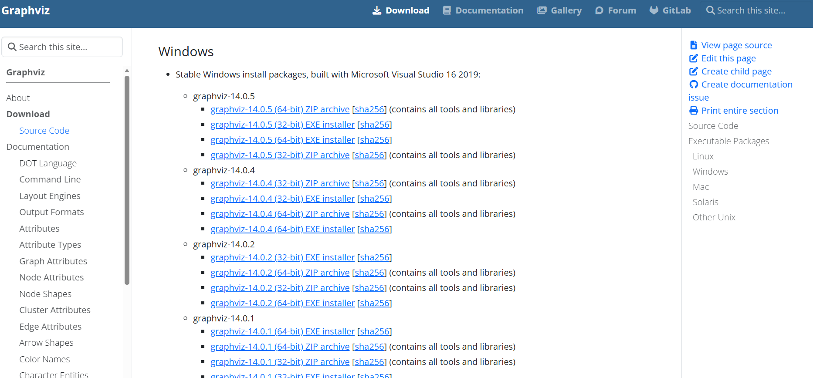This screenshot has height=378, width=813.
Task: Go to Node Shapes documentation entry
Action: click(45, 294)
